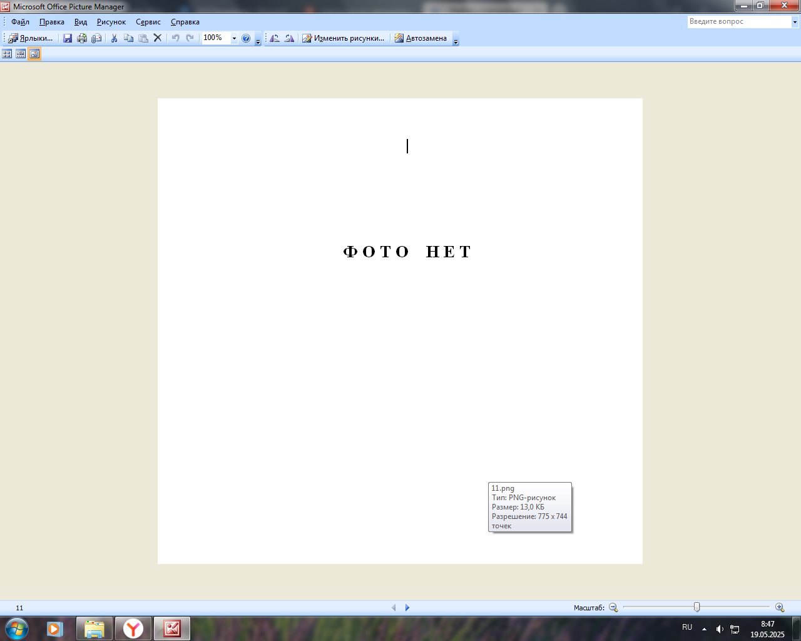This screenshot has height=641, width=801.
Task: Go to the previous picture arrow
Action: point(394,608)
